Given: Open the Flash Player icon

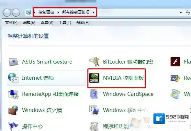Looking at the screenshot, I should 175,62.
